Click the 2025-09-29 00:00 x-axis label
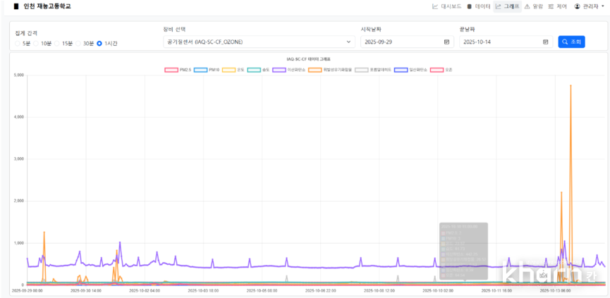The image size is (610, 298). 28,290
